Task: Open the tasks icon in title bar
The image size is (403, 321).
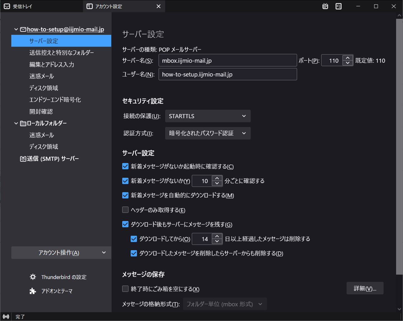Action: (338, 6)
